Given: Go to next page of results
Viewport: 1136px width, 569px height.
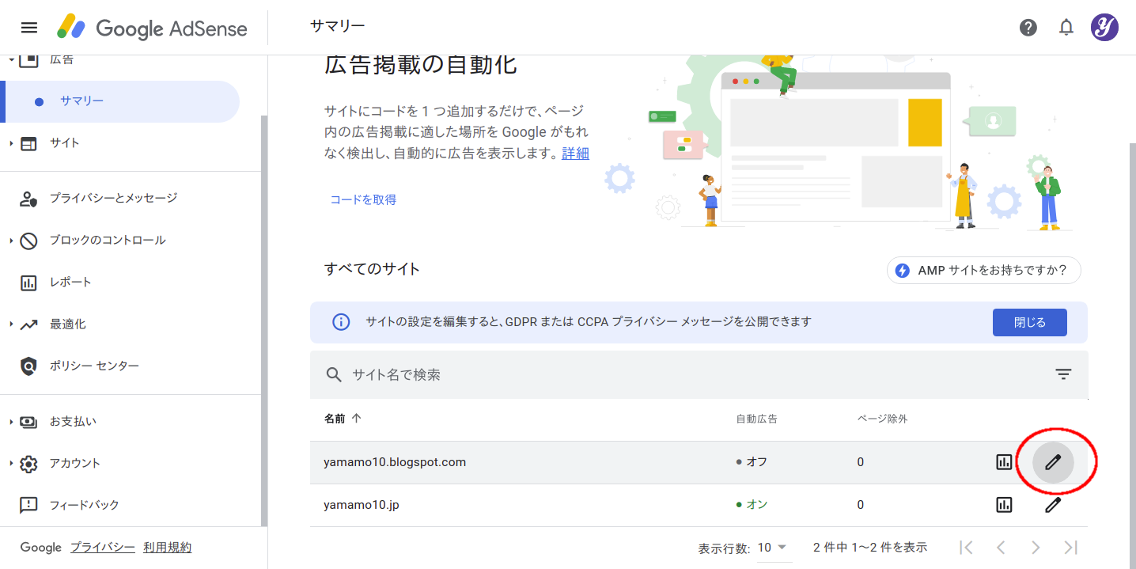Looking at the screenshot, I should [1036, 547].
